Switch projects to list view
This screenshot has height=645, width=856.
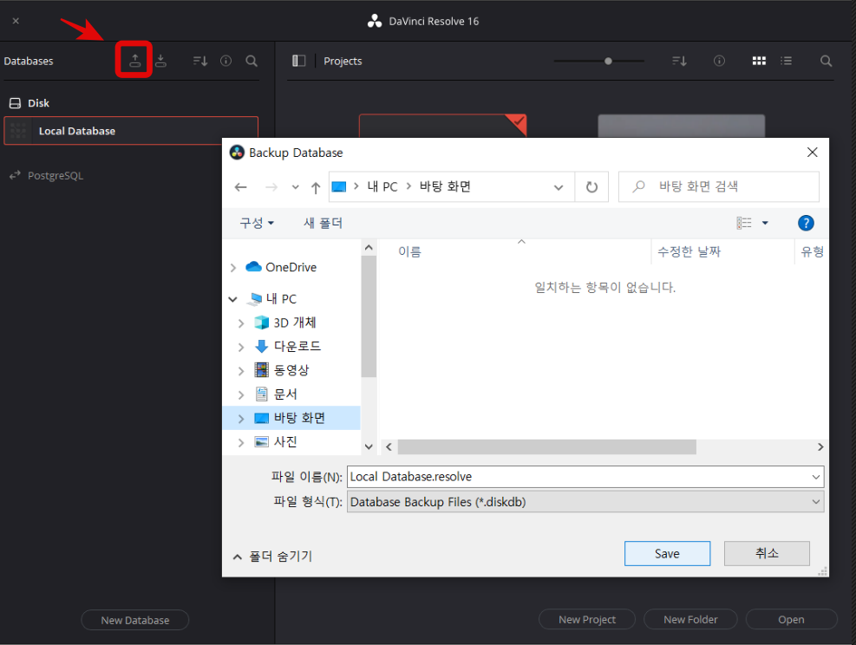[x=786, y=61]
